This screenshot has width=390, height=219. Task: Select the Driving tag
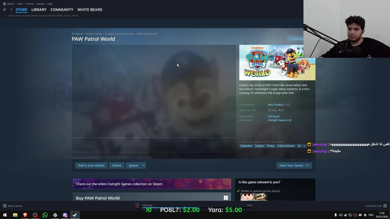pos(271,146)
